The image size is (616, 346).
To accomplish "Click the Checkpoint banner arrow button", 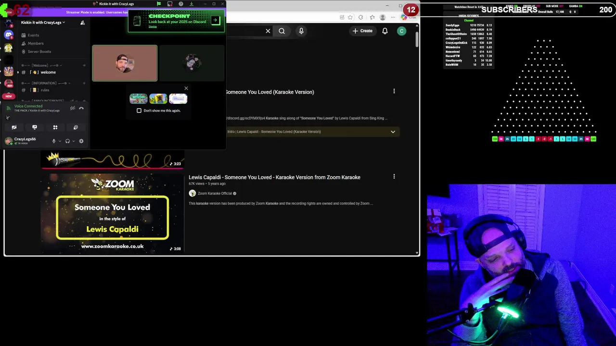I will click(215, 20).
